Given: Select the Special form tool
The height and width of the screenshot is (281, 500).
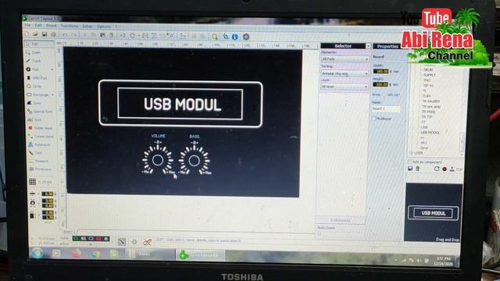Looking at the screenshot, I should [39, 112].
